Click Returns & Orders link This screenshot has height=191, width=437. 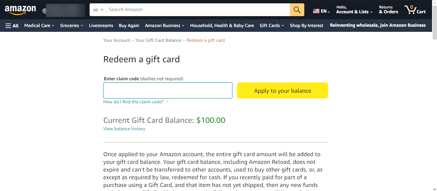pyautogui.click(x=388, y=10)
